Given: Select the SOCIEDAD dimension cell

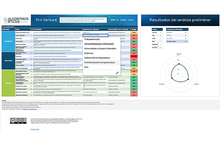Looking at the screenshot, I should click(x=8, y=41).
